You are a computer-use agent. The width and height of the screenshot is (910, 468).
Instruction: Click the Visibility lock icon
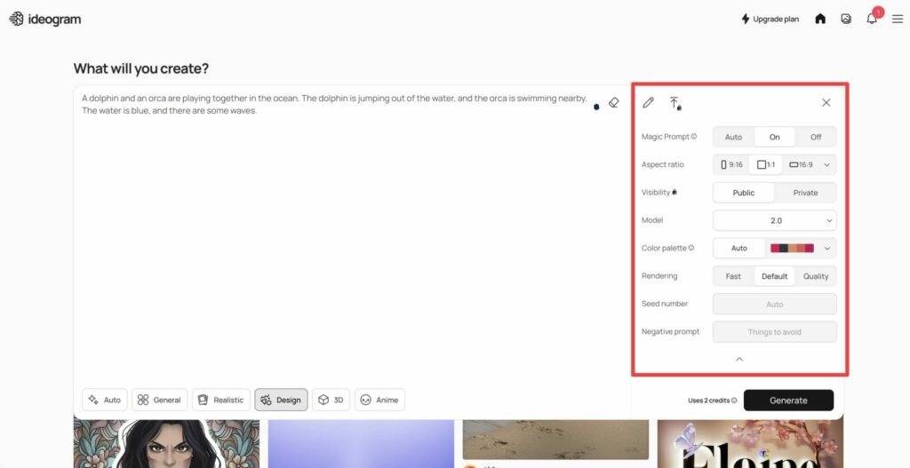675,192
